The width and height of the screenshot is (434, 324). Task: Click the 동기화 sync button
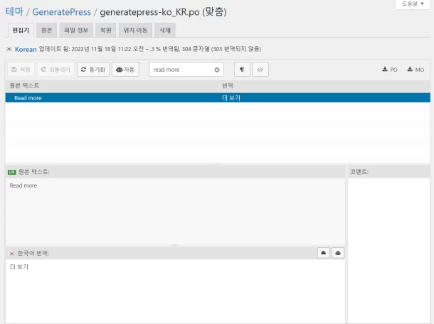pyautogui.click(x=93, y=70)
